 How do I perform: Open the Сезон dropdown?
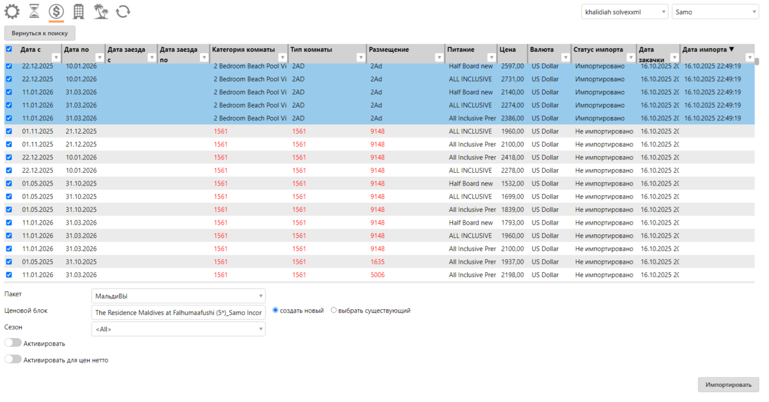tap(178, 329)
